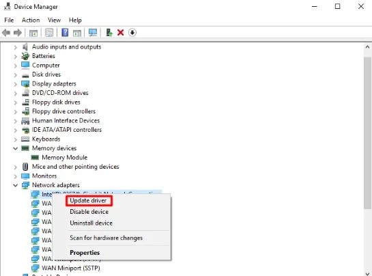This screenshot has width=372, height=276.
Task: Collapse the Network adapters node
Action: click(x=16, y=186)
